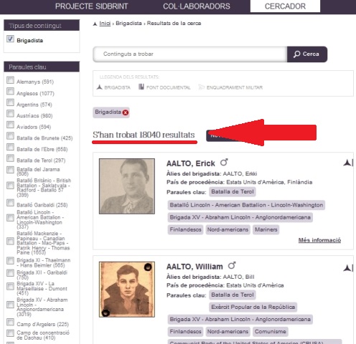
Task: Check the Camp d'Argelers (225) keyword
Action: coord(10,322)
